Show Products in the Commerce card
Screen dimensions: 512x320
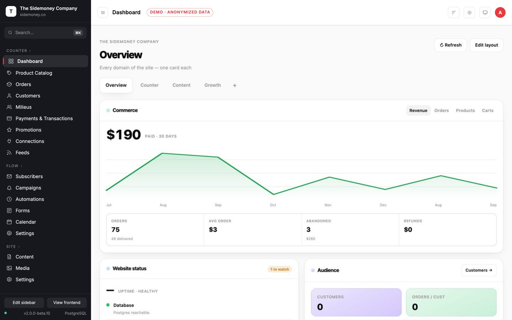tap(465, 111)
